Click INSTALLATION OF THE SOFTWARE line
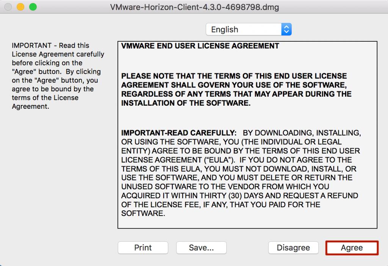388x266 pixels. click(x=186, y=103)
